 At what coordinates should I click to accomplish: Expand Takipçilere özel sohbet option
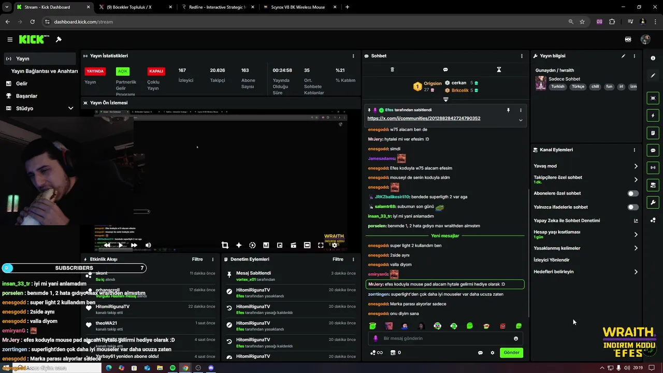(636, 180)
